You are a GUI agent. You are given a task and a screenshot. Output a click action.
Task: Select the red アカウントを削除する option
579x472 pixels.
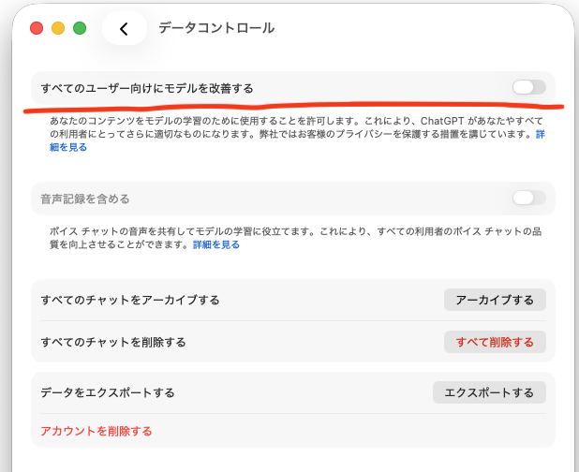tap(96, 431)
